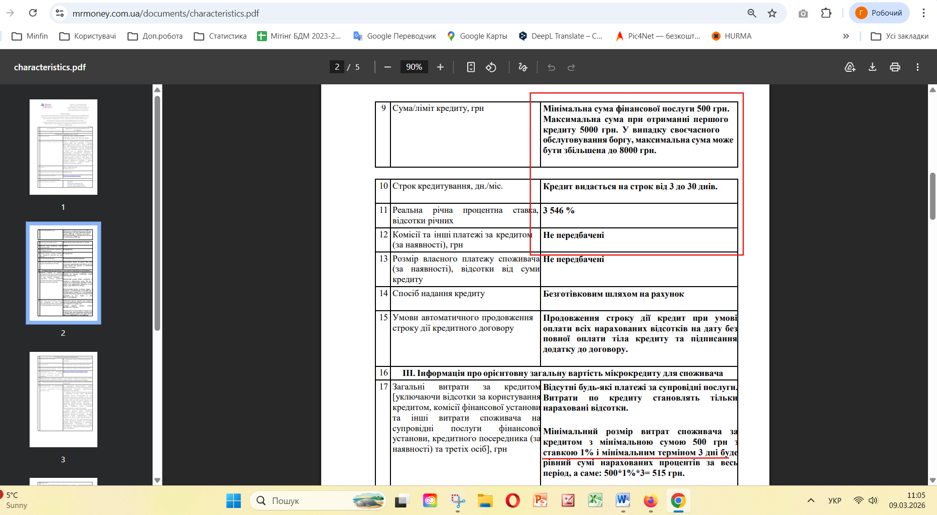Switch to Chrome in the taskbar
This screenshot has height=515, width=937.
(x=678, y=500)
